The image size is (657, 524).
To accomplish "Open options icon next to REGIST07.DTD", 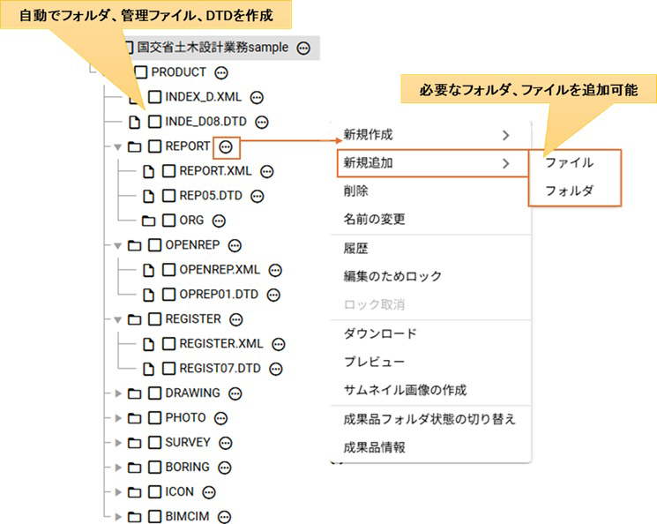I will (x=278, y=369).
